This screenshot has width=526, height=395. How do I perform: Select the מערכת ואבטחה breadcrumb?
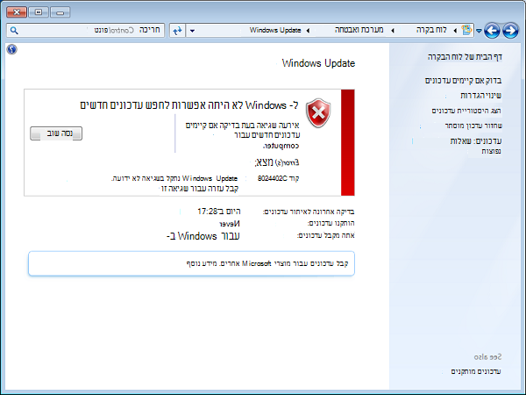pyautogui.click(x=359, y=30)
